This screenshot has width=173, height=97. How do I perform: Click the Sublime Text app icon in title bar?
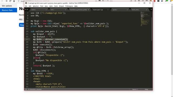(x=26, y=3)
